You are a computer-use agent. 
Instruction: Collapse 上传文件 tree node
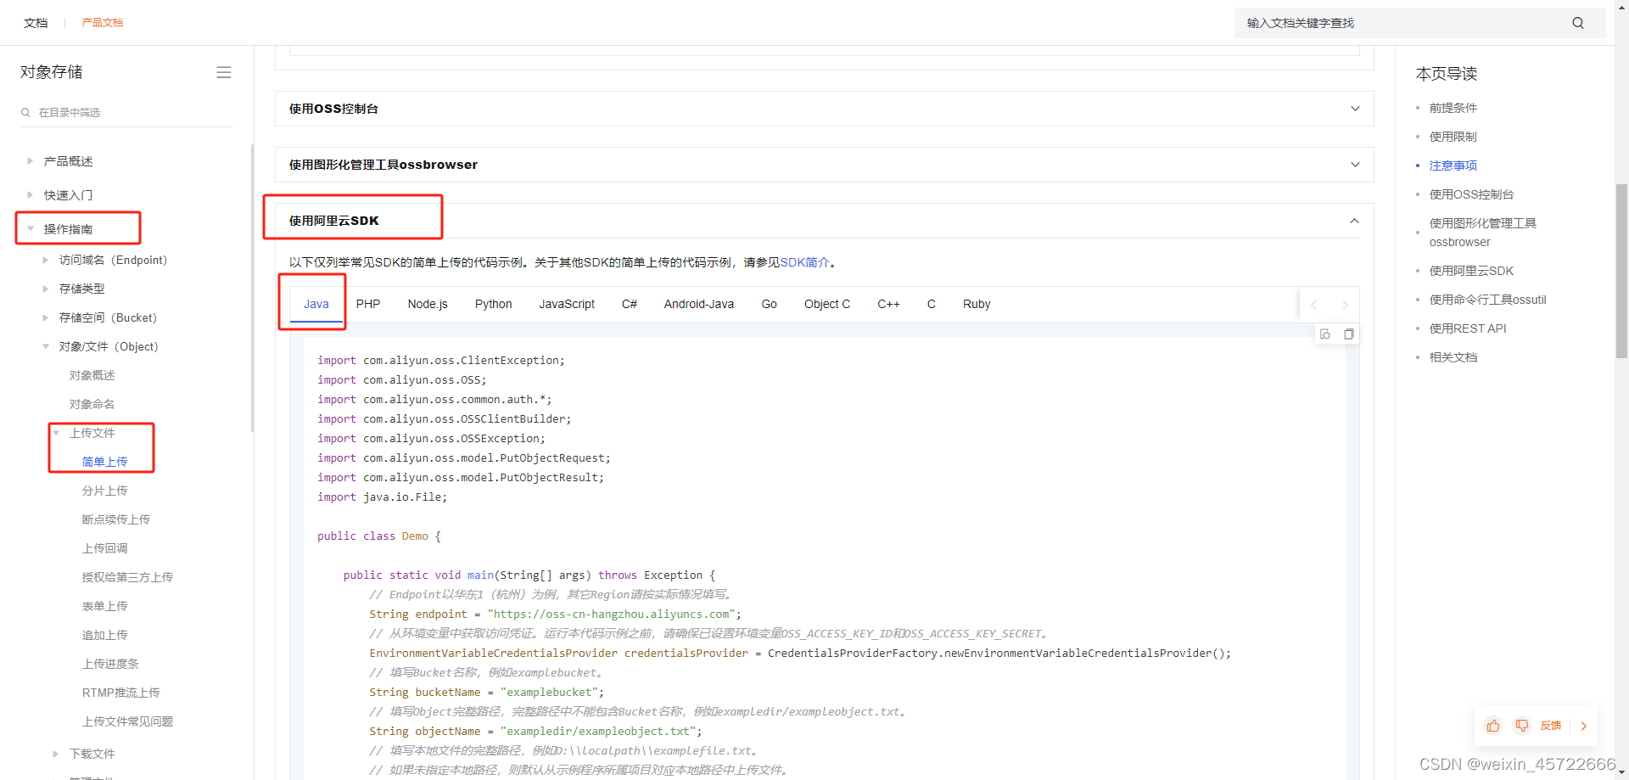[56, 433]
